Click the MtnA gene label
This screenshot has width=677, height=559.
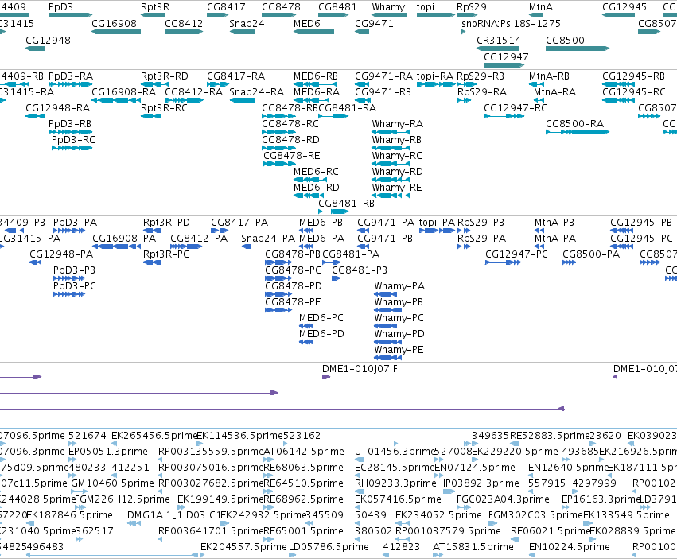(x=540, y=7)
